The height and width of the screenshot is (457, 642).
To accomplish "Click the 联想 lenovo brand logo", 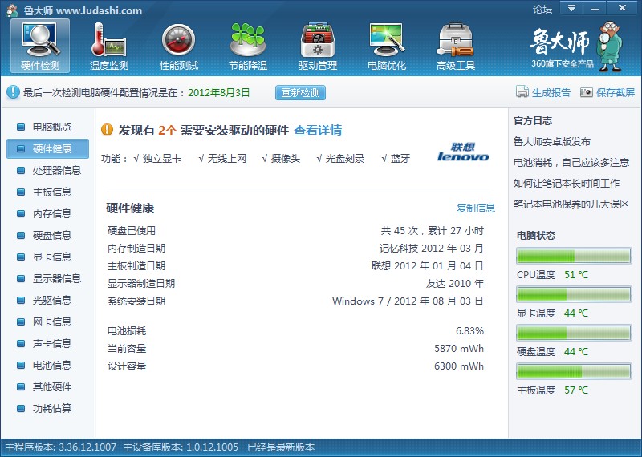I will [x=463, y=152].
